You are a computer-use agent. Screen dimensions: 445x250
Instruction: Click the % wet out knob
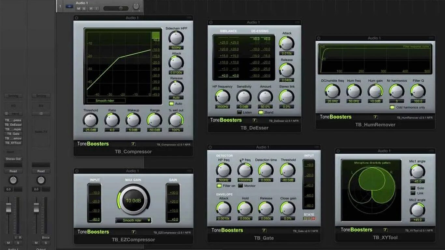176,120
